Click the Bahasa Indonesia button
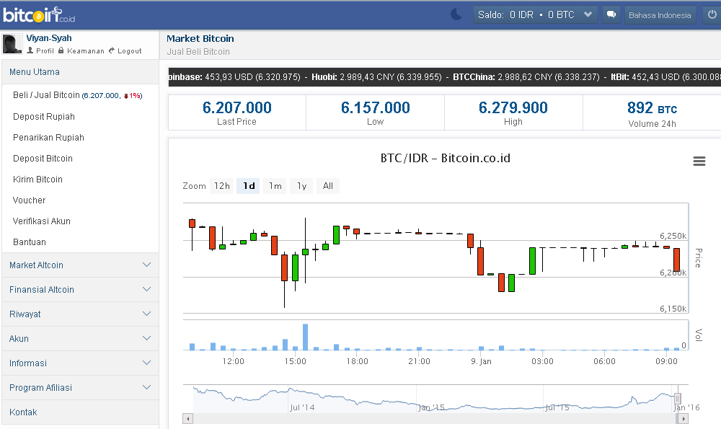Viewport: 721px width, 429px height. point(658,14)
